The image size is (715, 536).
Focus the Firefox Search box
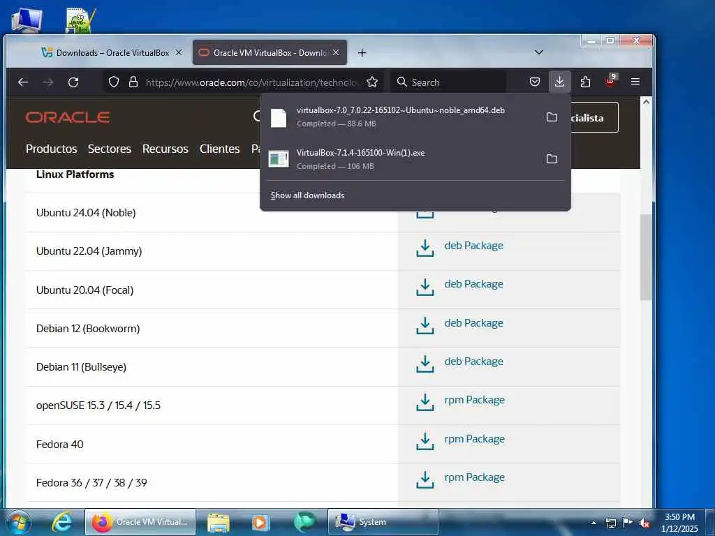tap(450, 82)
